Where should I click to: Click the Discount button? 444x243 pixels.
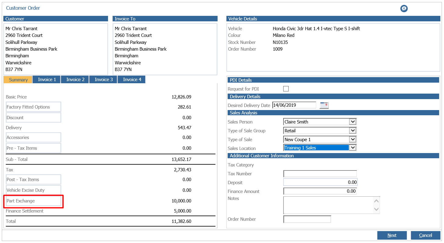34,118
